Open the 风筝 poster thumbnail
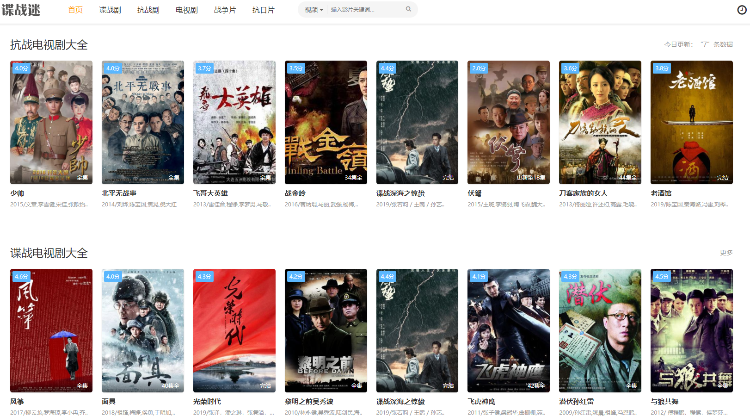Screen dimensions: 750x416 51,330
